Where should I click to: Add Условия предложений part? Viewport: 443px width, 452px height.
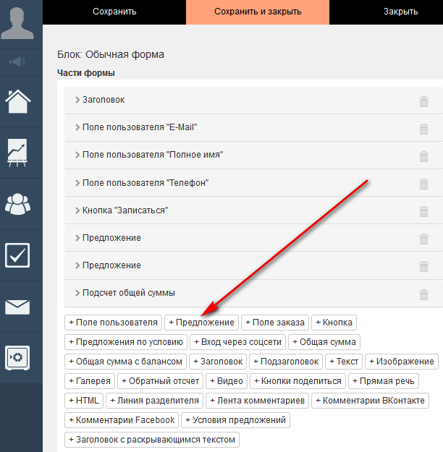pos(235,420)
